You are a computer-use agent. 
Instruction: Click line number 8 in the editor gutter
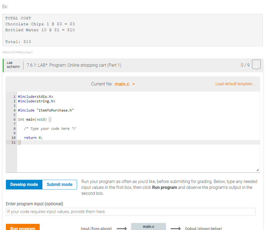pos(14,128)
